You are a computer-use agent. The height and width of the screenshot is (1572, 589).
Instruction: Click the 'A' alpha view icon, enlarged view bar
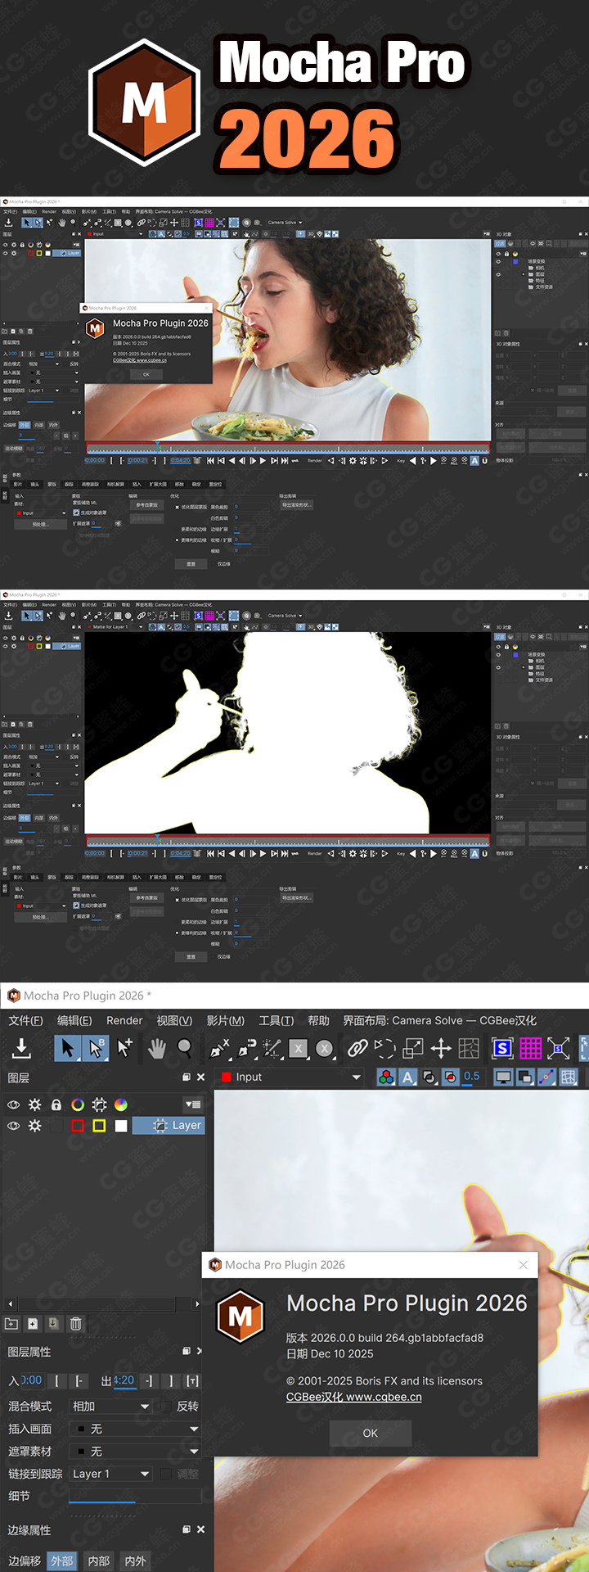point(407,1077)
